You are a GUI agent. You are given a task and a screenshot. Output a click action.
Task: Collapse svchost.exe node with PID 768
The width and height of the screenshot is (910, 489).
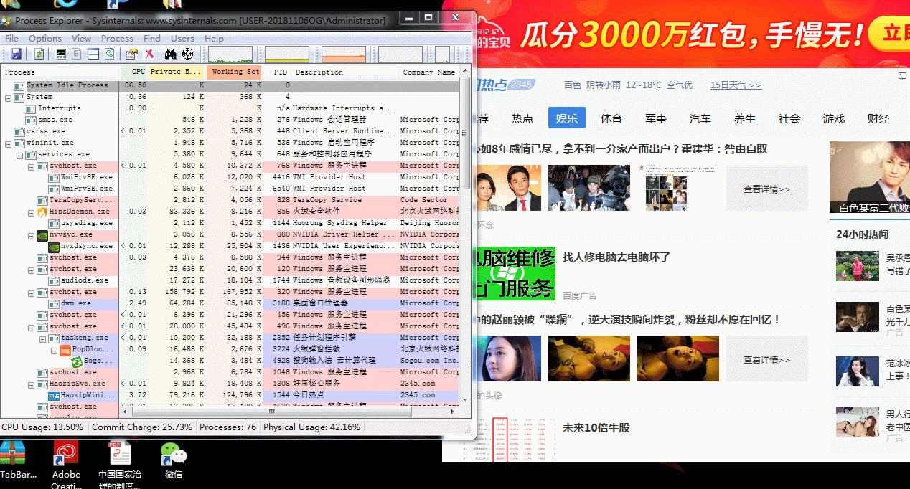click(31, 166)
